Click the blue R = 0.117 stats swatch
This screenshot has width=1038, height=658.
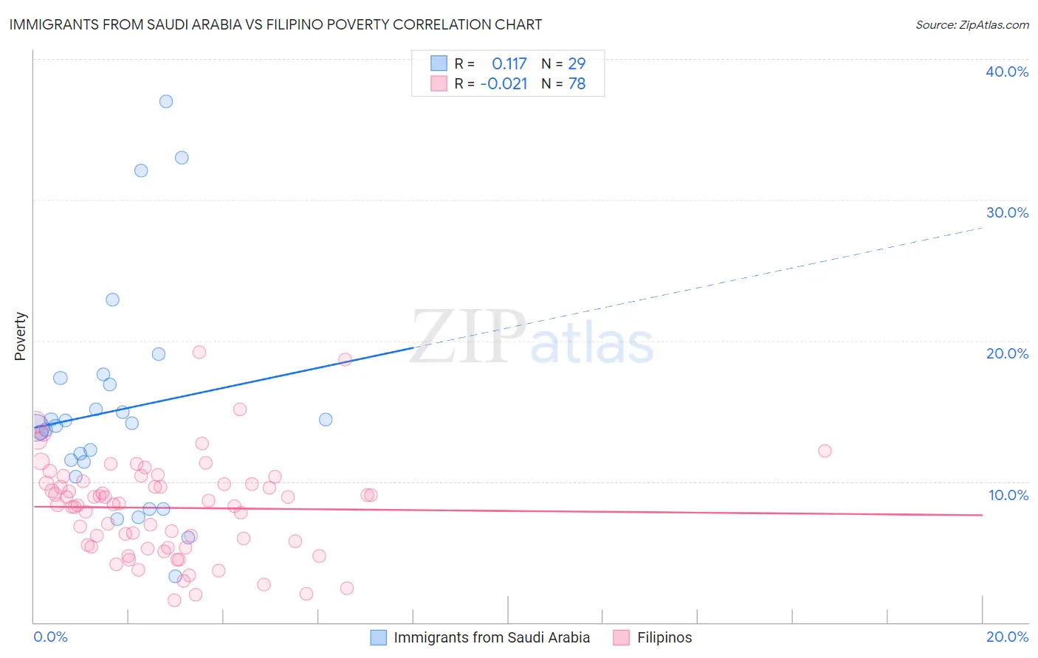coord(439,63)
